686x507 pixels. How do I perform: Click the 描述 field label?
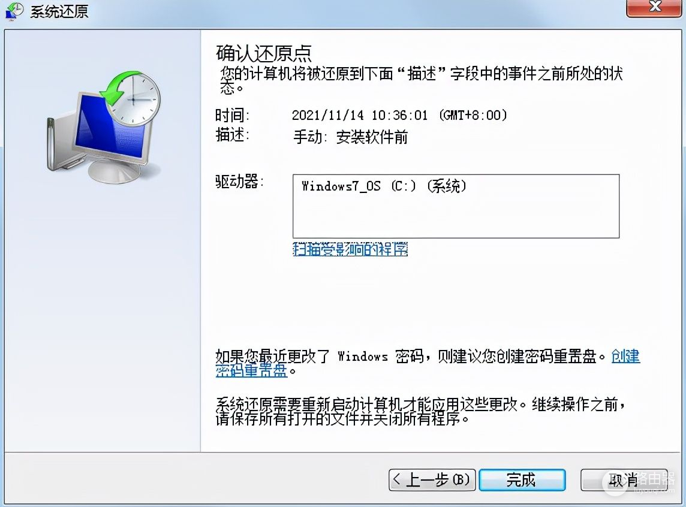point(232,135)
